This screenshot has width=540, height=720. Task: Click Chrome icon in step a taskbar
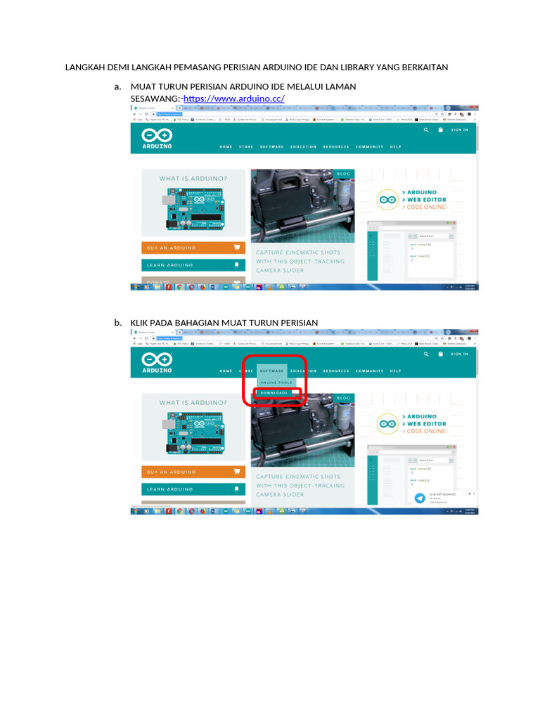tap(180, 287)
